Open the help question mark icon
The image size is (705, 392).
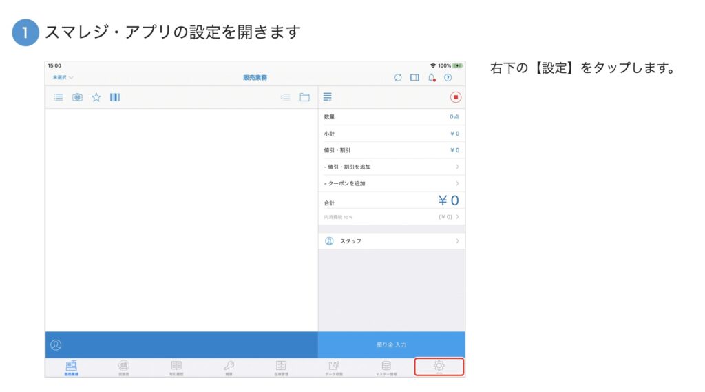[x=448, y=78]
